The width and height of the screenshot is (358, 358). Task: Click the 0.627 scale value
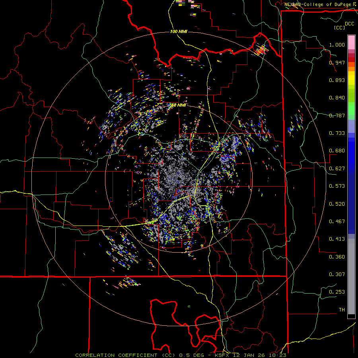click(337, 169)
